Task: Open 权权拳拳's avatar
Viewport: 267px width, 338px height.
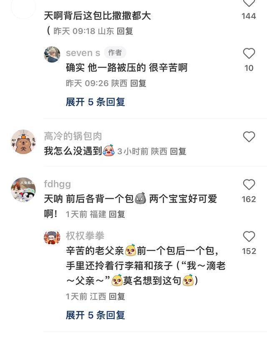Action: pyautogui.click(x=52, y=237)
